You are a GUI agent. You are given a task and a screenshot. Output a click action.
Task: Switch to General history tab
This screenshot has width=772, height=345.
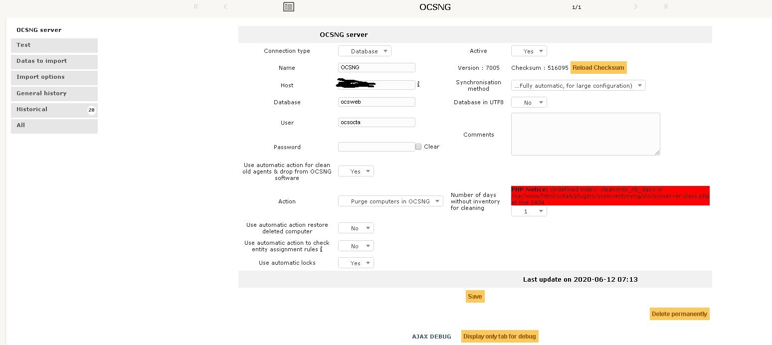(x=54, y=94)
